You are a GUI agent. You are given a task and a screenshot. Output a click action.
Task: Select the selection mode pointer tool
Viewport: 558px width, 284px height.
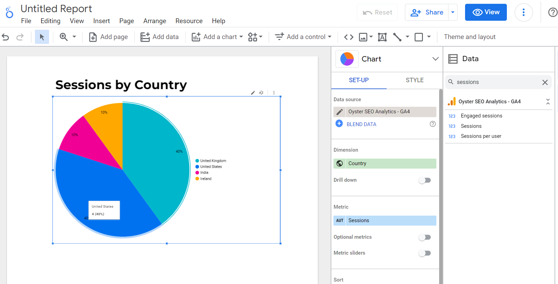pos(42,37)
